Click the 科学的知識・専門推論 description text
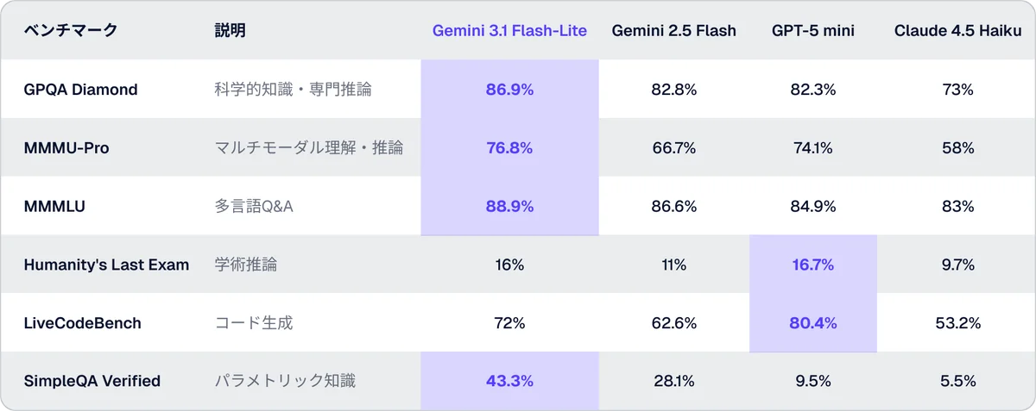The height and width of the screenshot is (411, 1036). tap(293, 90)
